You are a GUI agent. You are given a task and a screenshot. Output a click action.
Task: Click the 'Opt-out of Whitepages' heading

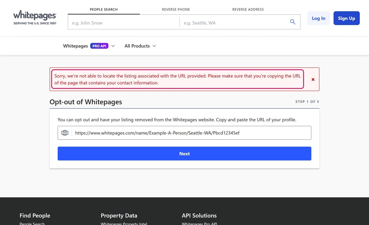coord(86,102)
